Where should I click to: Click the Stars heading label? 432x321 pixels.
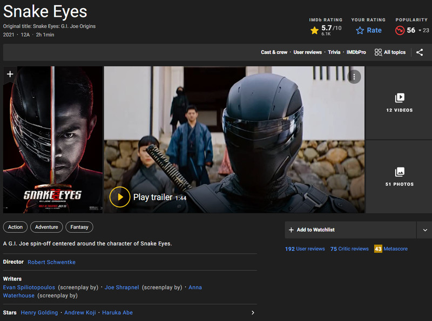[10, 312]
